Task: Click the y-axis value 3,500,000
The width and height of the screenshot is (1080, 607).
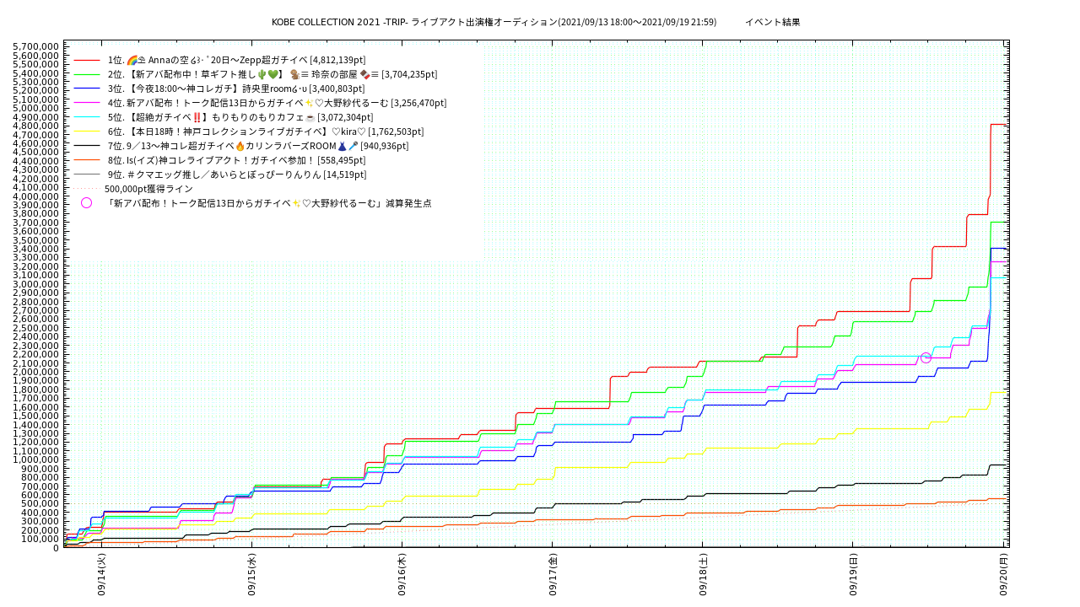Action: click(x=35, y=239)
